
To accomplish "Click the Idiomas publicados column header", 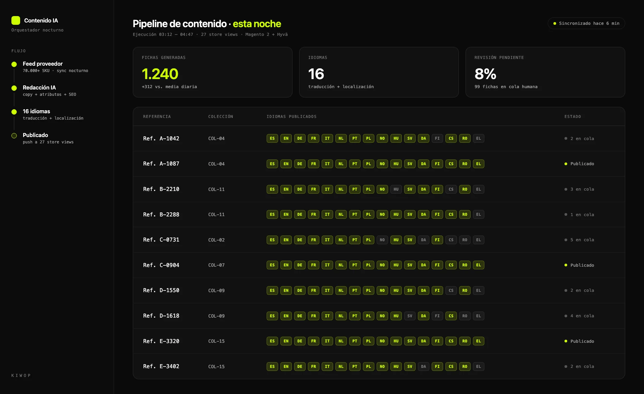I will (291, 117).
